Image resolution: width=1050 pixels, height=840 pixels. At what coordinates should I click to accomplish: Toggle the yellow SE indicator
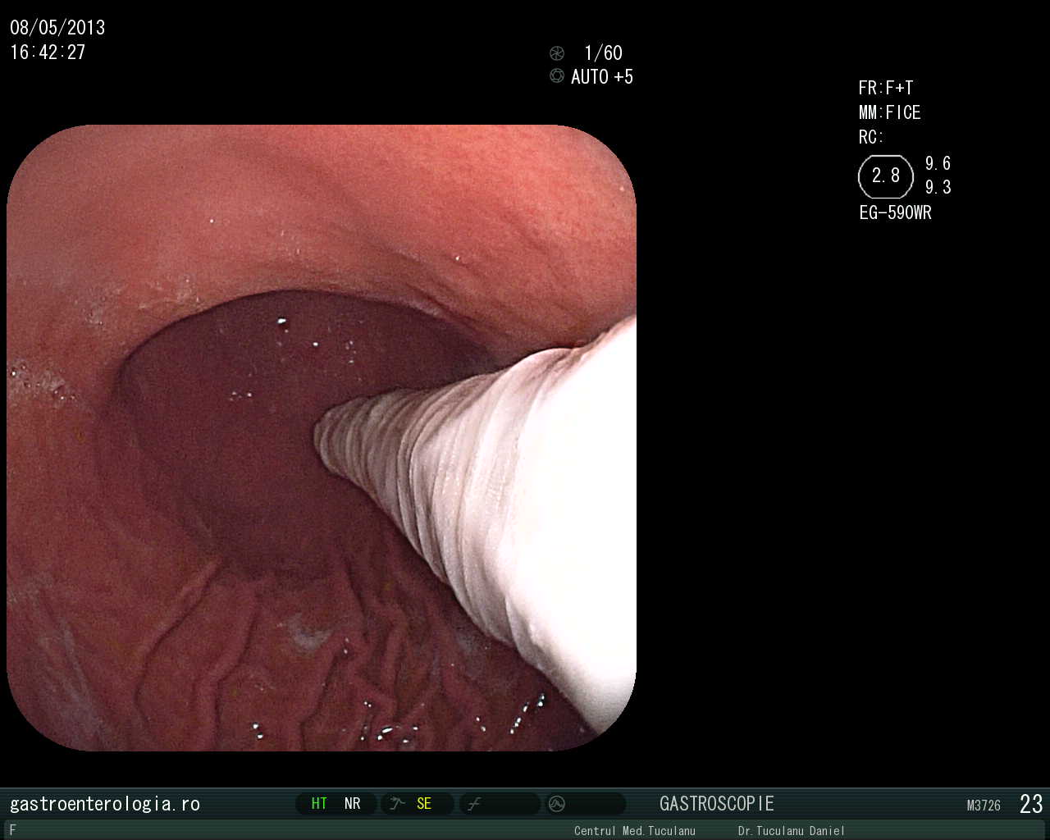(x=424, y=804)
